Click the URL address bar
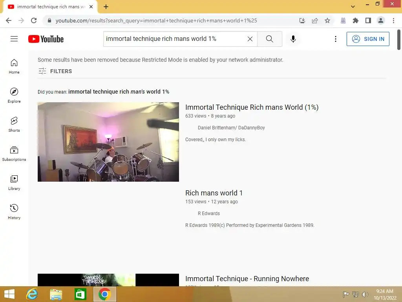402x302 pixels. [x=156, y=20]
